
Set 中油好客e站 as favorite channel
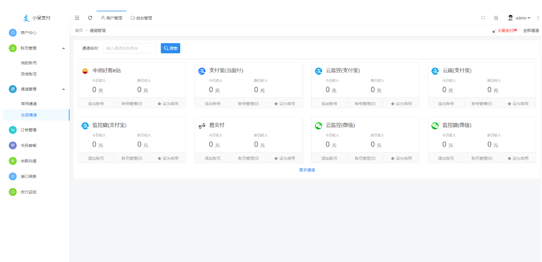tap(168, 104)
